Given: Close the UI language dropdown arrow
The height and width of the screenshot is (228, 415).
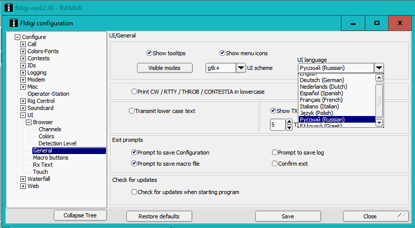Looking at the screenshot, I should pos(379,68).
